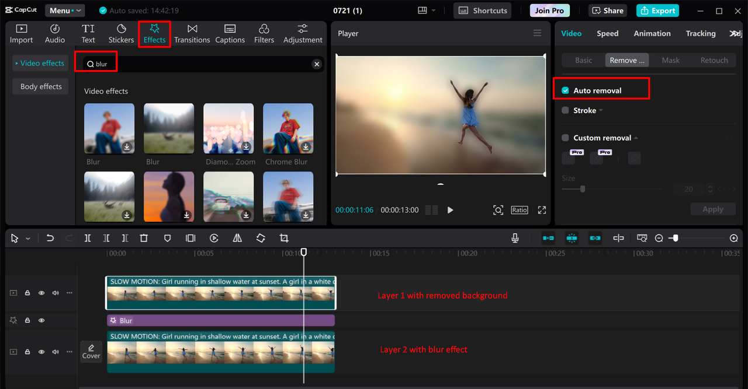Hide the Blur effect track
Screen dimensions: 748x389
pyautogui.click(x=41, y=320)
